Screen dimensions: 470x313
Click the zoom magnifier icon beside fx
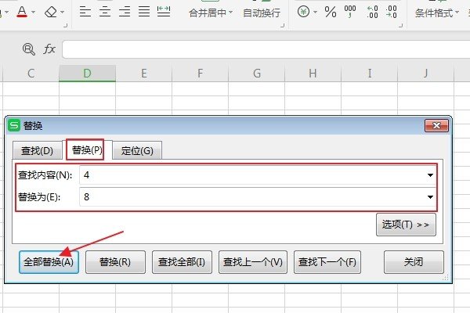[x=29, y=49]
